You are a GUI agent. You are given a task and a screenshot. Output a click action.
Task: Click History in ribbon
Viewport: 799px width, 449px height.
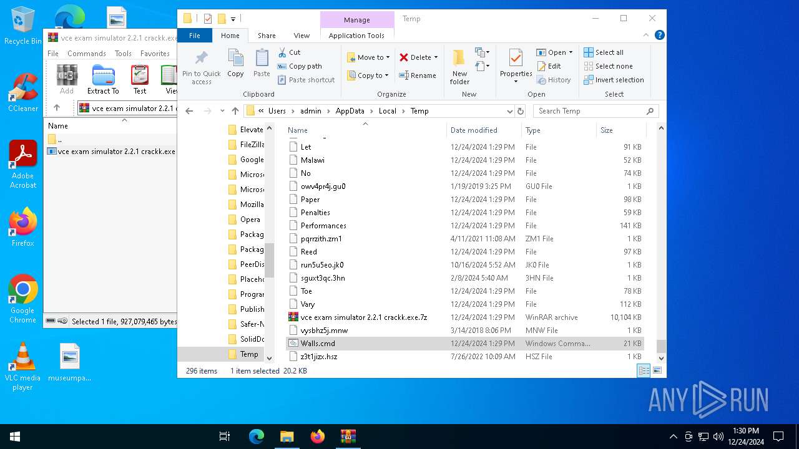tap(554, 80)
